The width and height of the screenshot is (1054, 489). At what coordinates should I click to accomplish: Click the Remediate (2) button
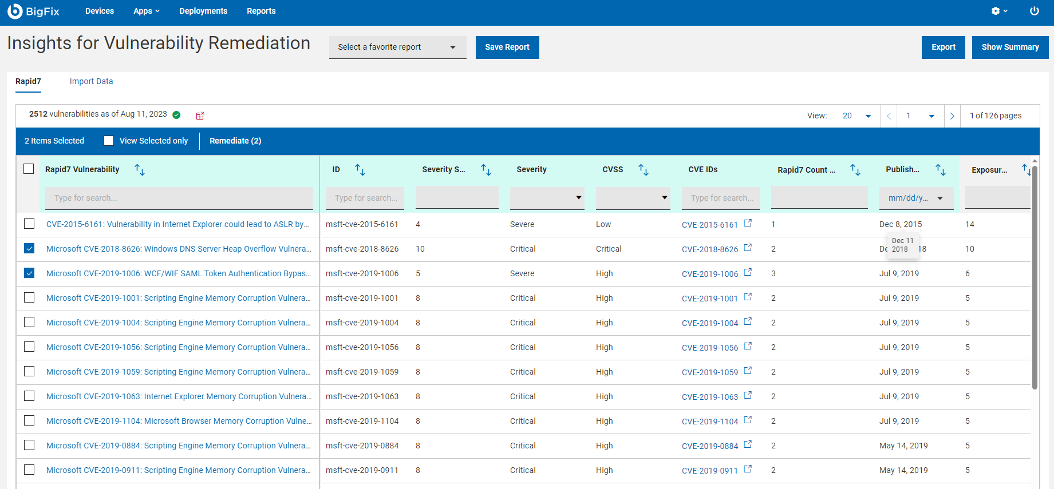(235, 141)
